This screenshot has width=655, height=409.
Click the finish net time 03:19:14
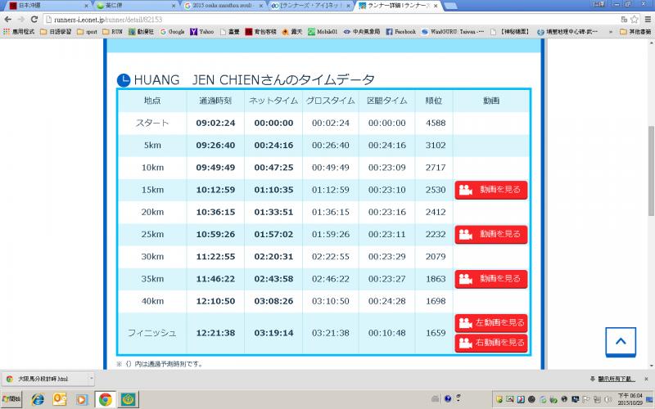[273, 333]
